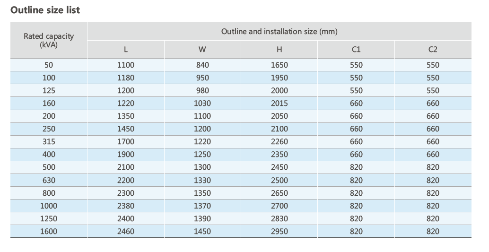Select the "Rated capacity (kVA)" column header
The width and height of the screenshot is (489, 252).
coord(49,40)
